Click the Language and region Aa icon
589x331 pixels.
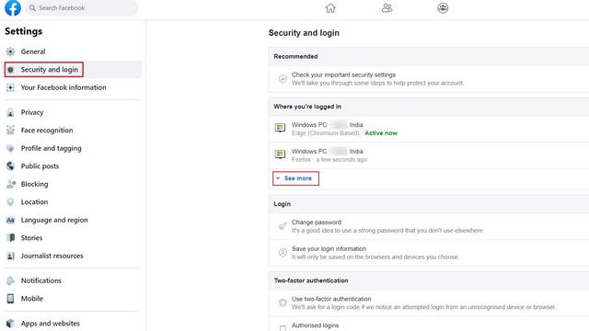(10, 220)
